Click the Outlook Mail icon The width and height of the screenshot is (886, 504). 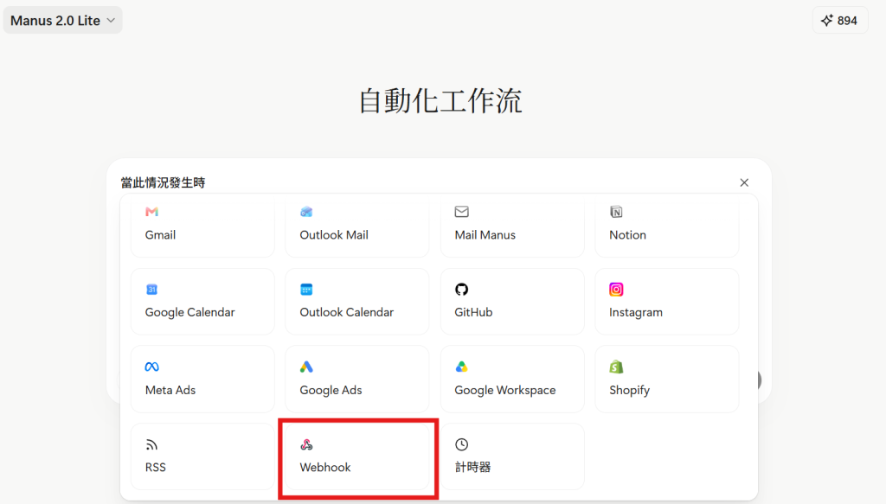pos(306,212)
